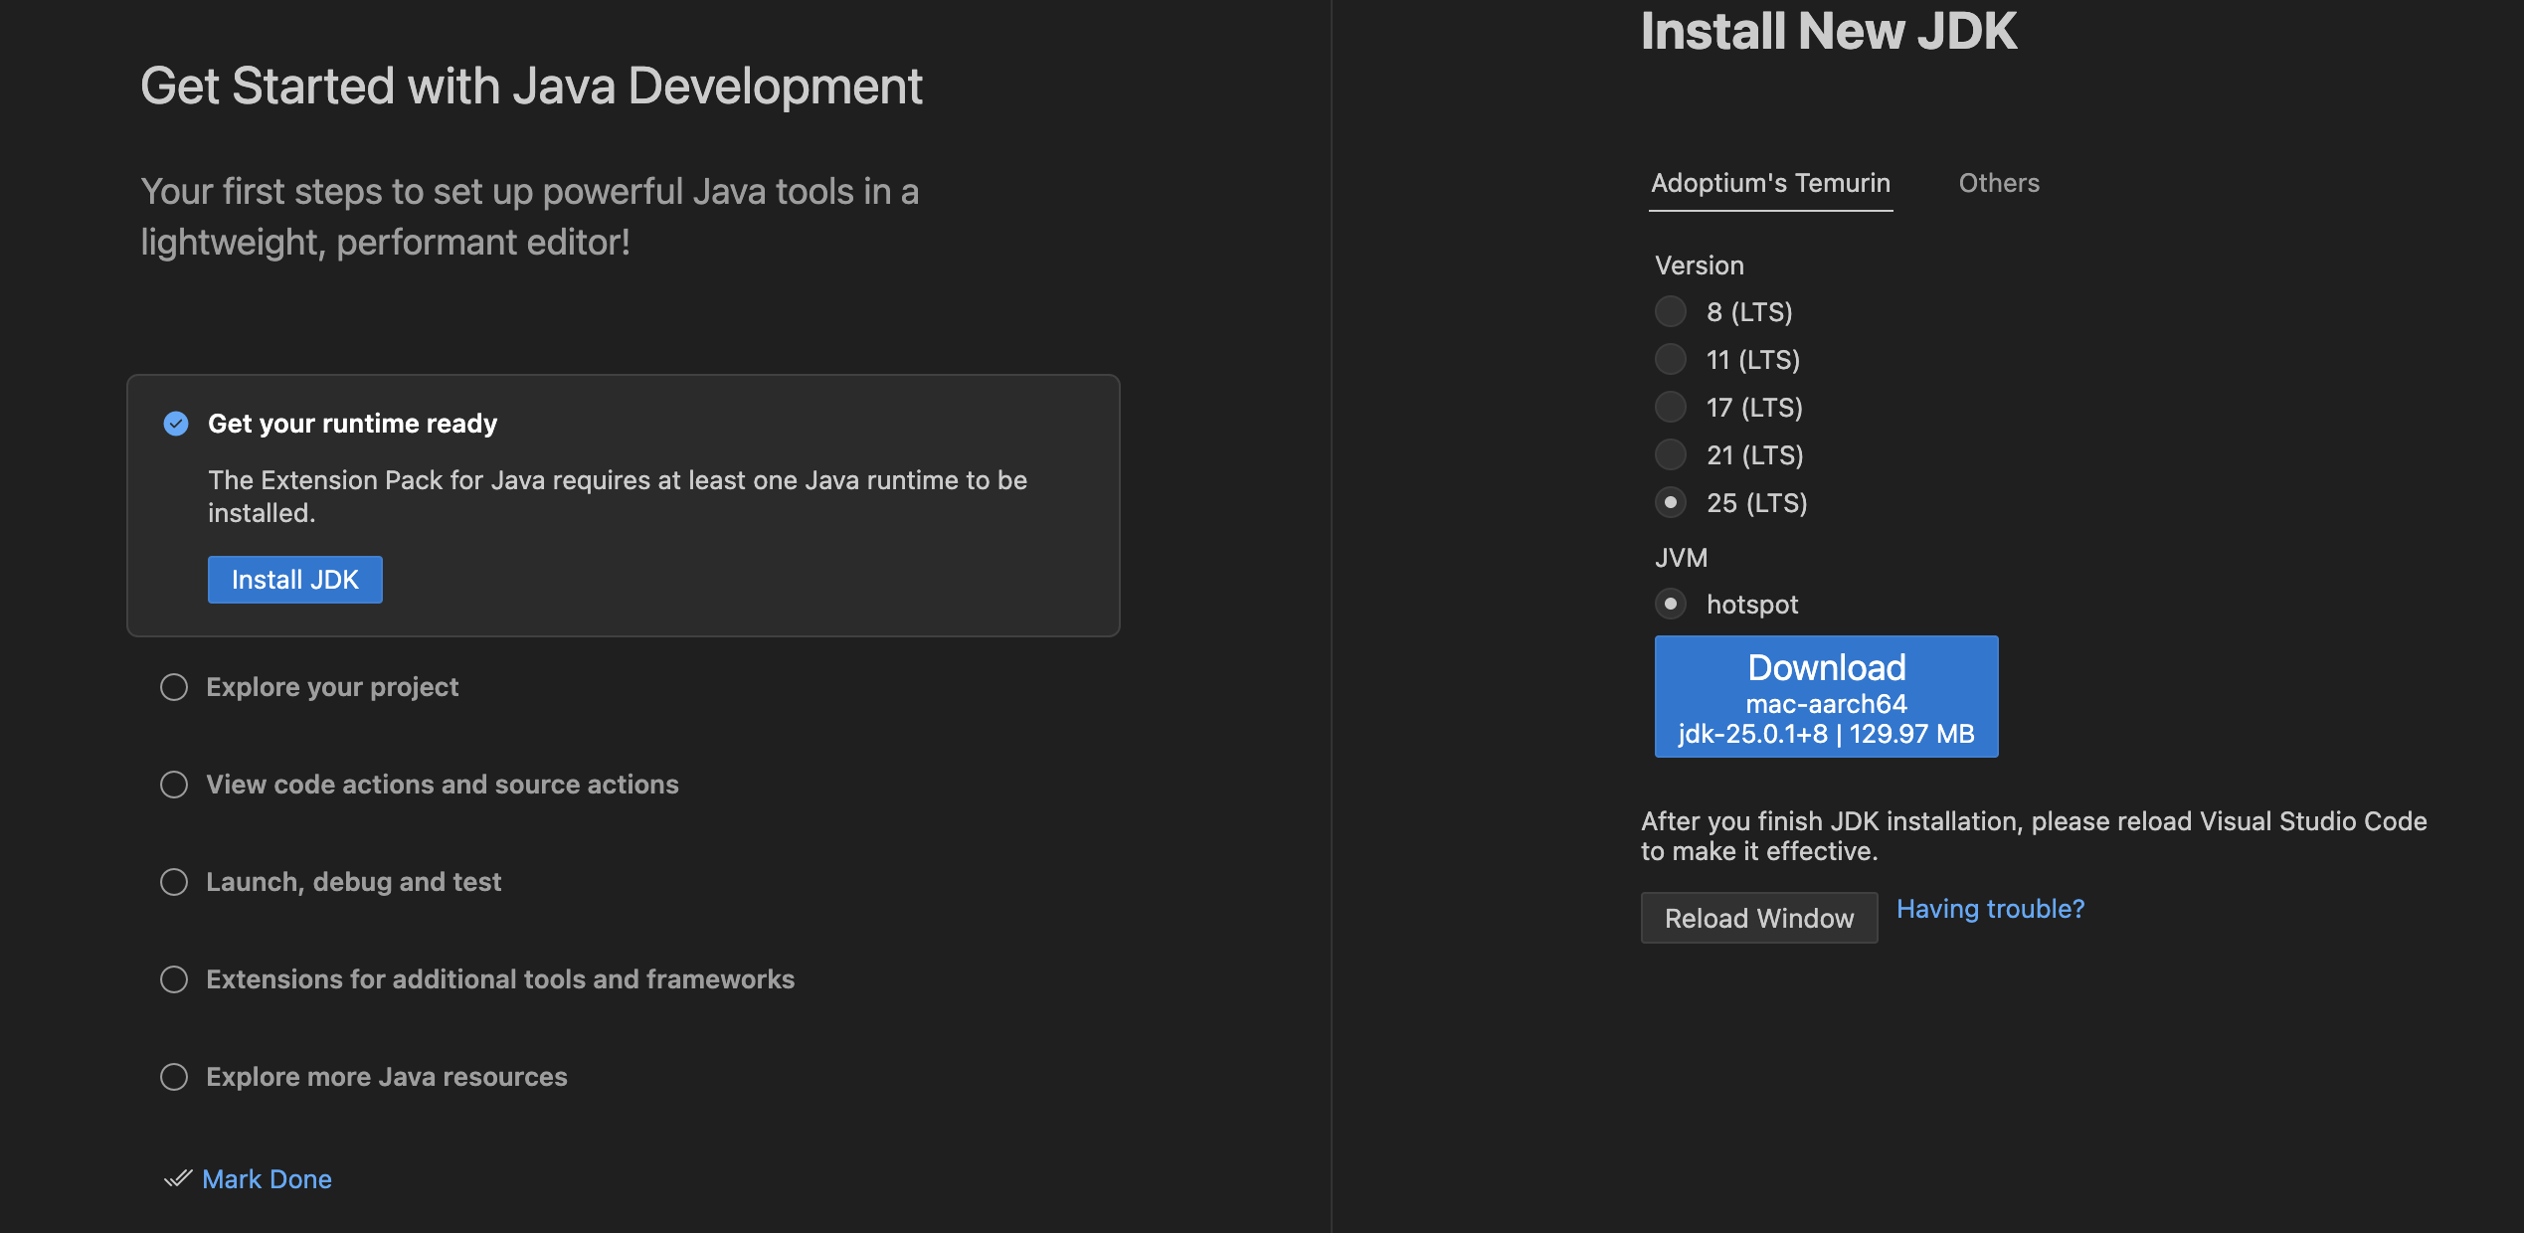The width and height of the screenshot is (2524, 1233).
Task: Select the hotspot JVM radio button
Action: pos(1671,604)
